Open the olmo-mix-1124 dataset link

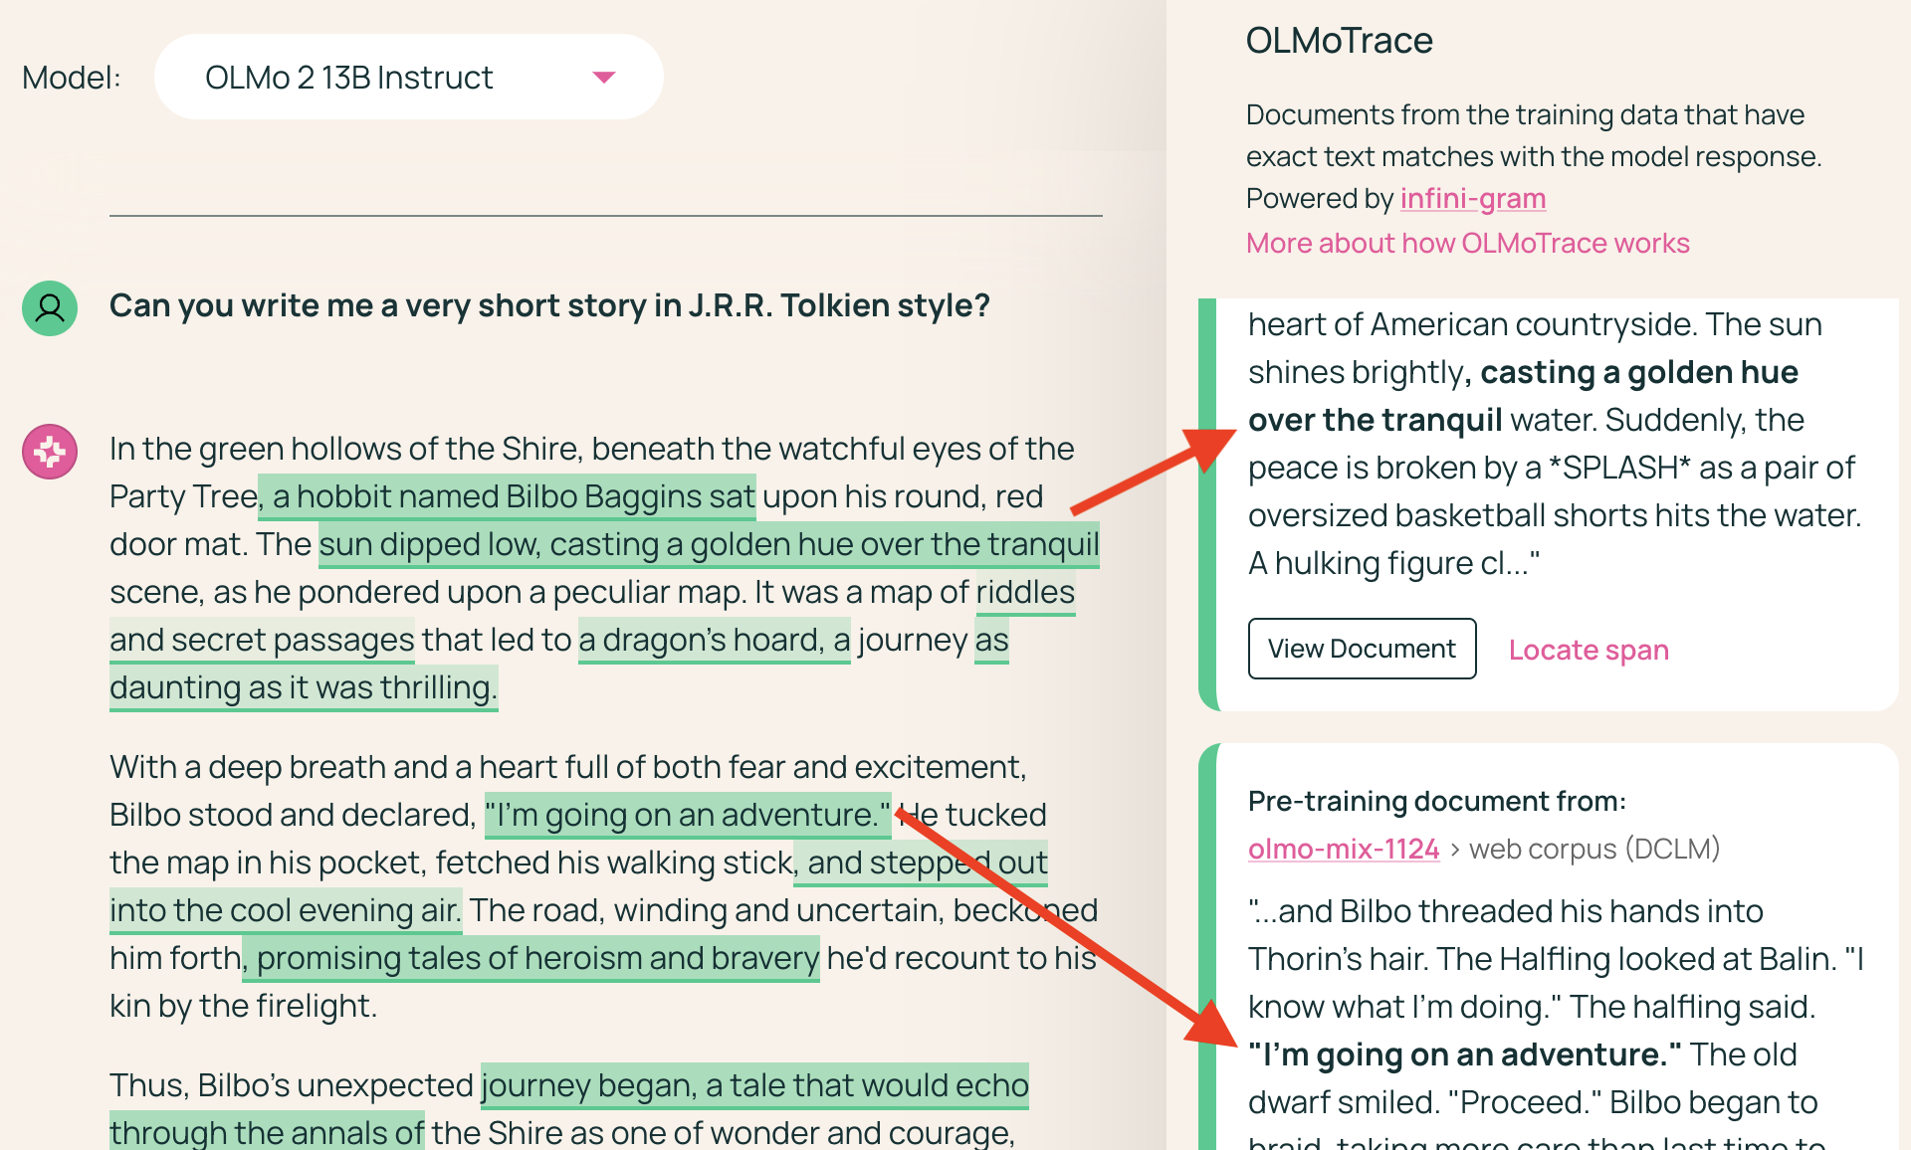point(1343,850)
